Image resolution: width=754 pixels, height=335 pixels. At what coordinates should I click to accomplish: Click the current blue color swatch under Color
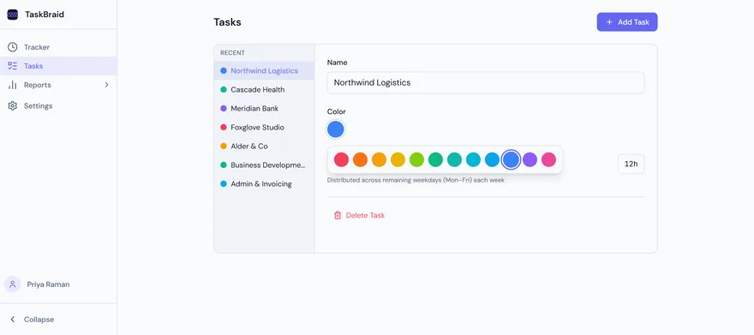(x=336, y=129)
